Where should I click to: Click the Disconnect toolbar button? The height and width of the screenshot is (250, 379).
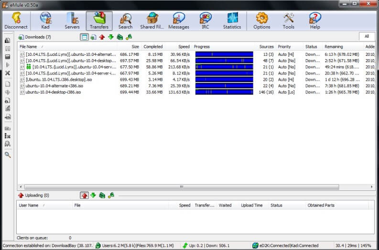pyautogui.click(x=16, y=21)
